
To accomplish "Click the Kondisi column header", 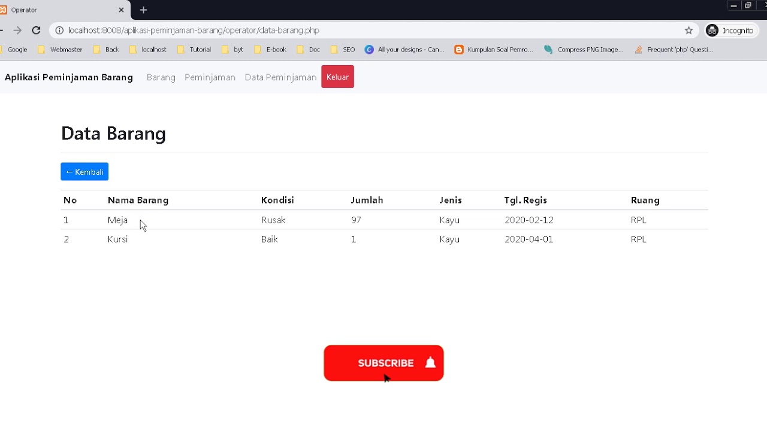I will point(277,200).
